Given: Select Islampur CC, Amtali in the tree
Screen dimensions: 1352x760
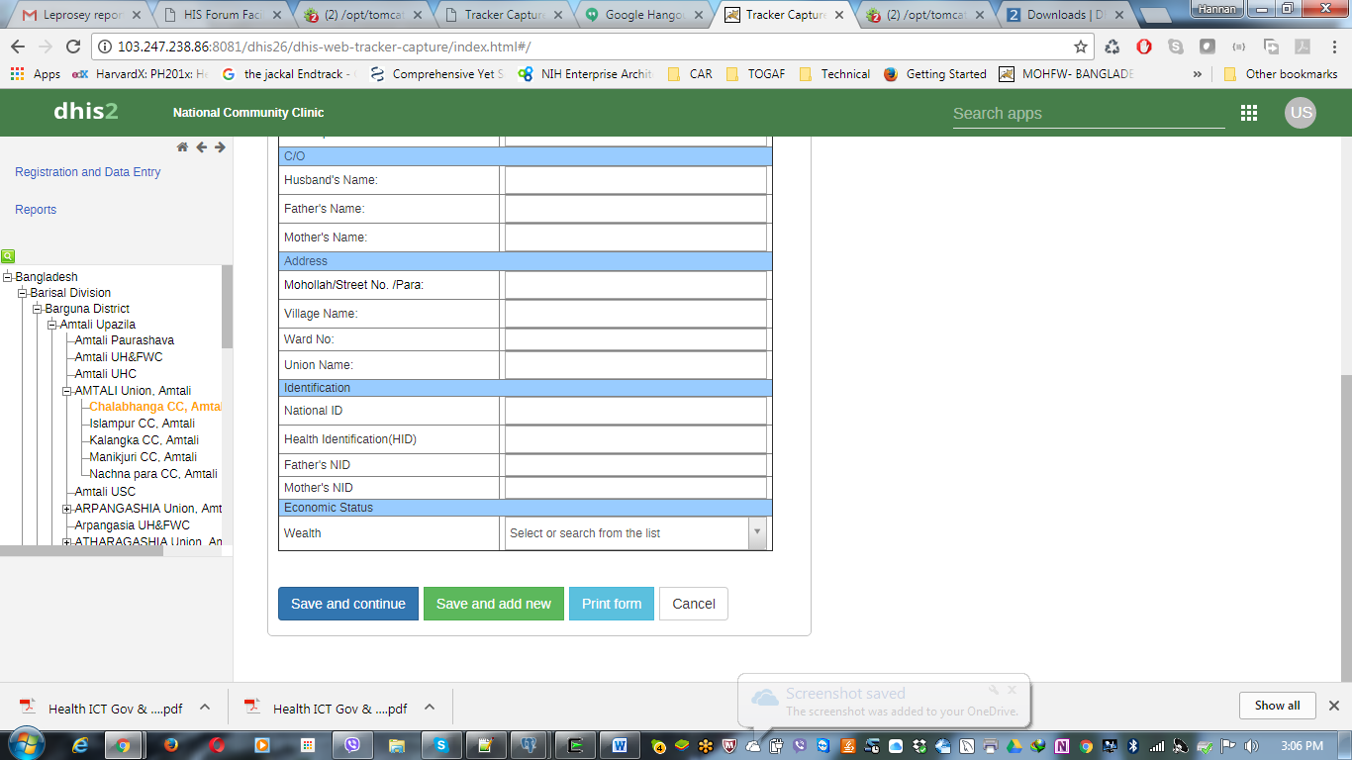Looking at the screenshot, I should [143, 424].
